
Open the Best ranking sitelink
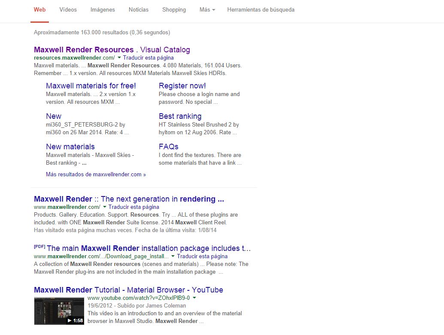[180, 116]
